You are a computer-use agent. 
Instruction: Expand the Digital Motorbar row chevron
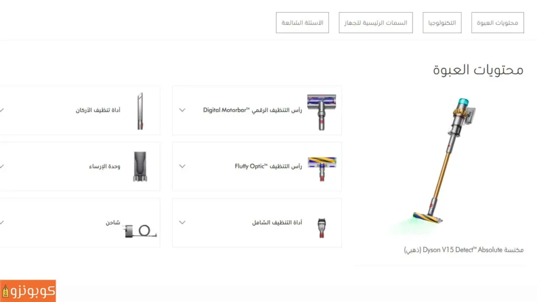[182, 110]
